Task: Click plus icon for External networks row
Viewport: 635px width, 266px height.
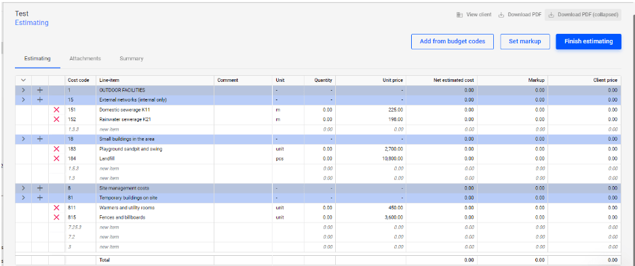Action: tap(39, 100)
